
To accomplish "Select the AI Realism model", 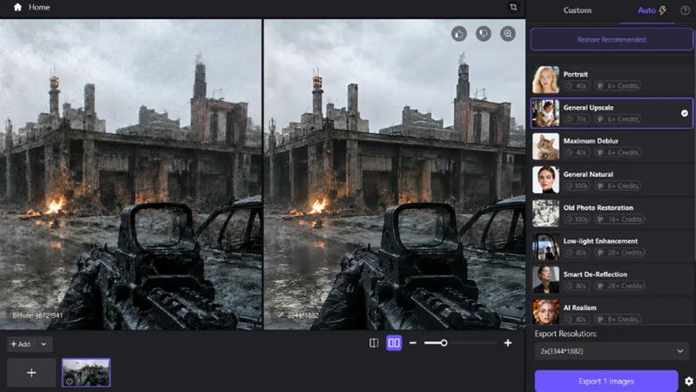I will click(612, 312).
